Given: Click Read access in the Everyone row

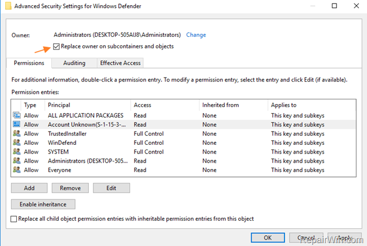Looking at the screenshot, I should pyautogui.click(x=140, y=170).
